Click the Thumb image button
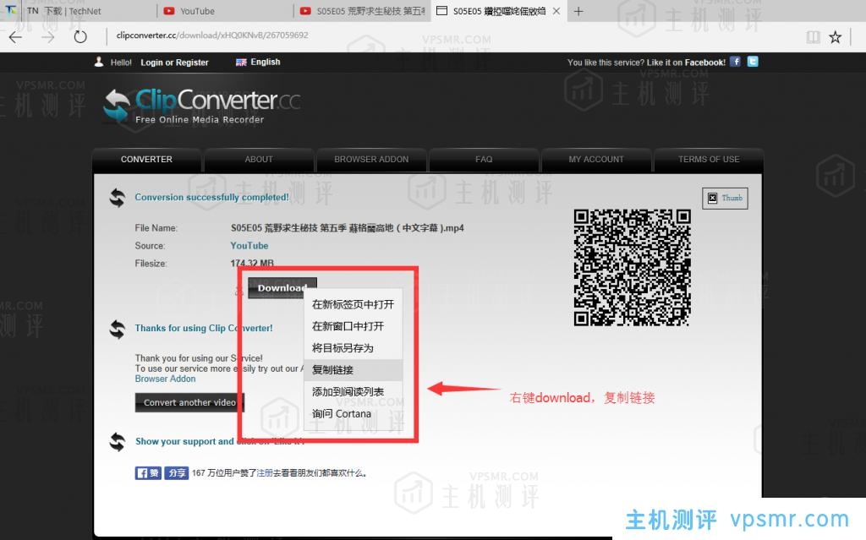 pyautogui.click(x=725, y=199)
